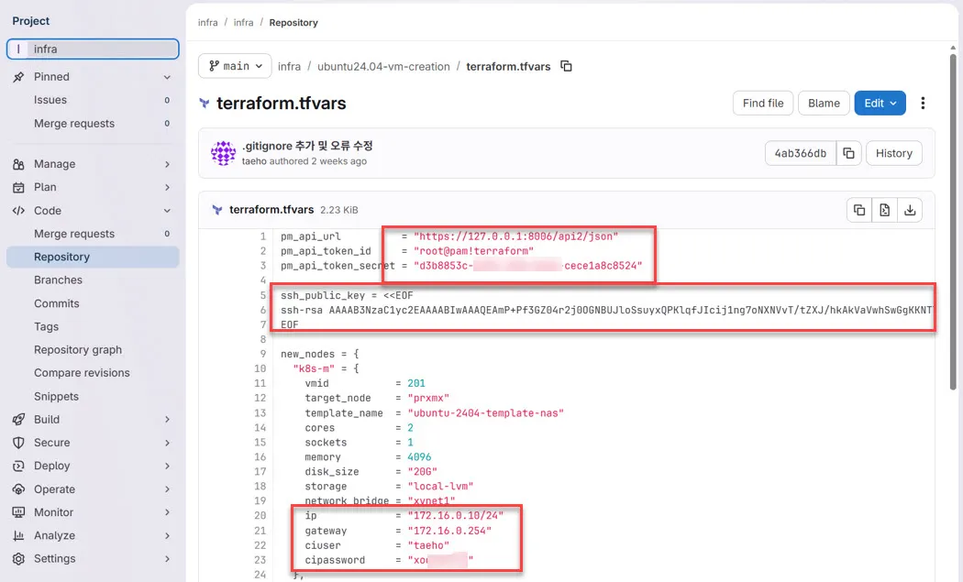The width and height of the screenshot is (963, 582).
Task: Click the Code brackets icon
Action: [18, 211]
